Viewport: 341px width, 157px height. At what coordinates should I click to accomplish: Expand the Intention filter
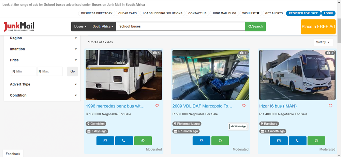point(43,49)
